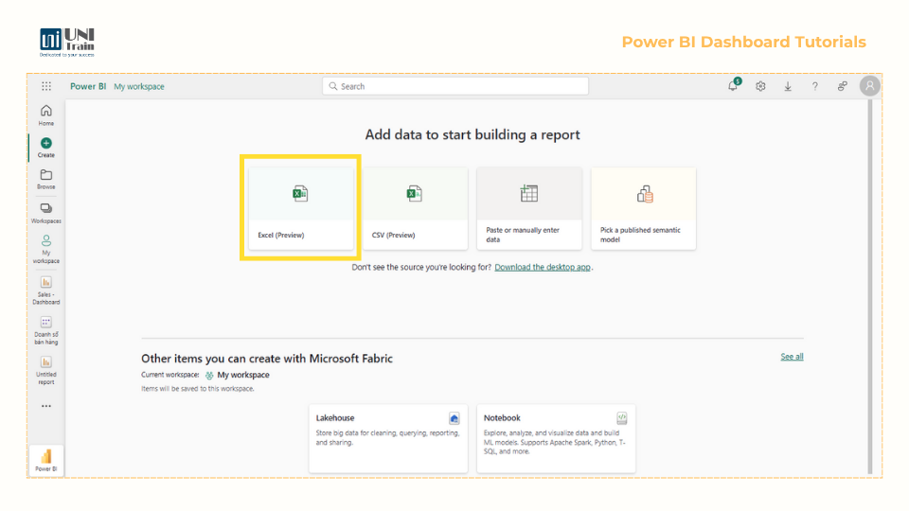Click the Notebook card icon
This screenshot has width=909, height=511.
pyautogui.click(x=621, y=417)
